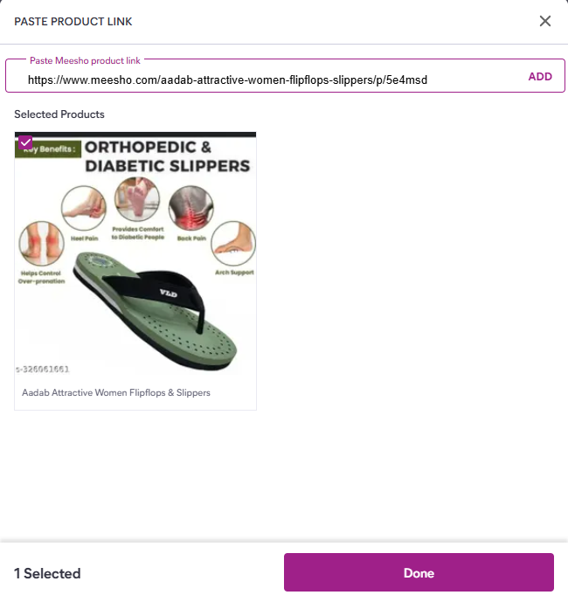568x602 pixels.
Task: Click the Key Benefits green label
Action: click(x=48, y=149)
